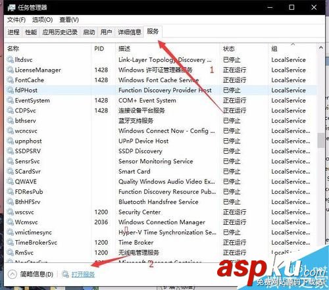Open the 应用历史记录 tab

[60, 32]
